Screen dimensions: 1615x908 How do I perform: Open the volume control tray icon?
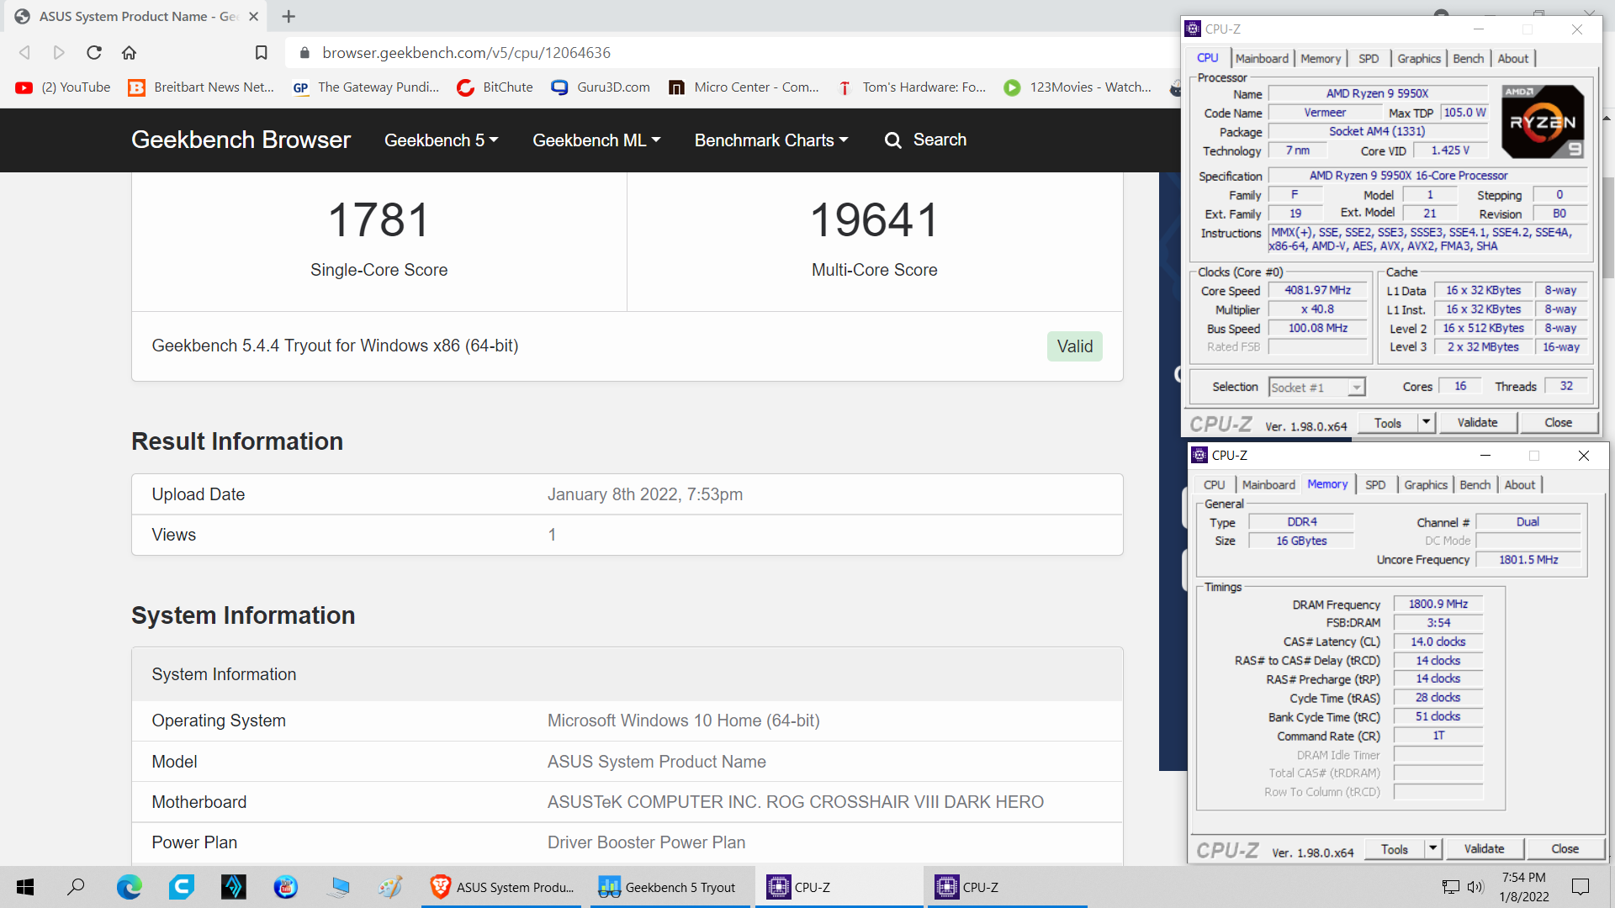pos(1475,887)
